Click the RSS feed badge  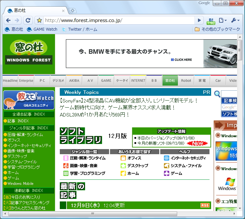pyautogui.click(x=205, y=205)
